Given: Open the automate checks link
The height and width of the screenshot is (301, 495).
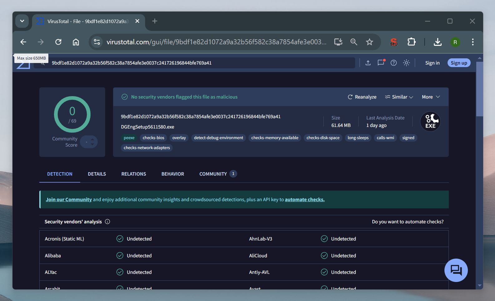Looking at the screenshot, I should tap(305, 199).
